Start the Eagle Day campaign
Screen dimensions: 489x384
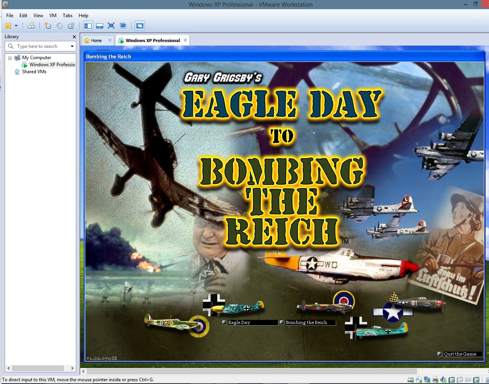(249, 322)
